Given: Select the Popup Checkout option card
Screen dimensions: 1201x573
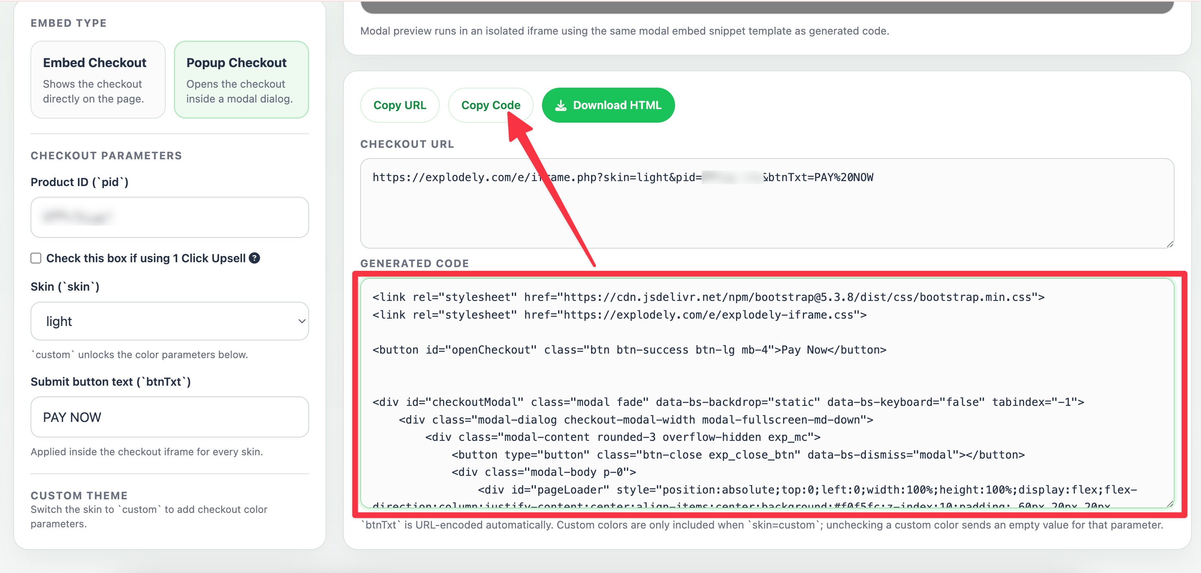Looking at the screenshot, I should pyautogui.click(x=241, y=79).
